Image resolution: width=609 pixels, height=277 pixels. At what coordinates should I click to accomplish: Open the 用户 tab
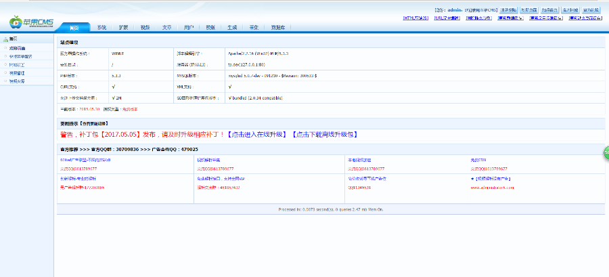189,28
